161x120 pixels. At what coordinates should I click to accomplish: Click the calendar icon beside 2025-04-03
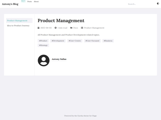[x=38, y=28]
